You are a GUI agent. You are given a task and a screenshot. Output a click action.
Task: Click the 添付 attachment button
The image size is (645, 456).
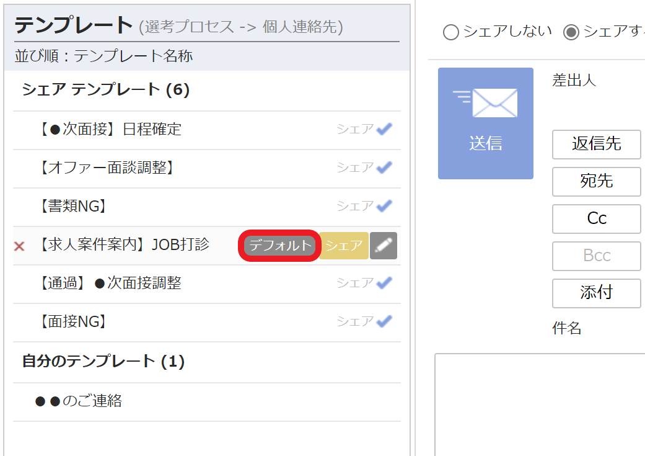(596, 293)
